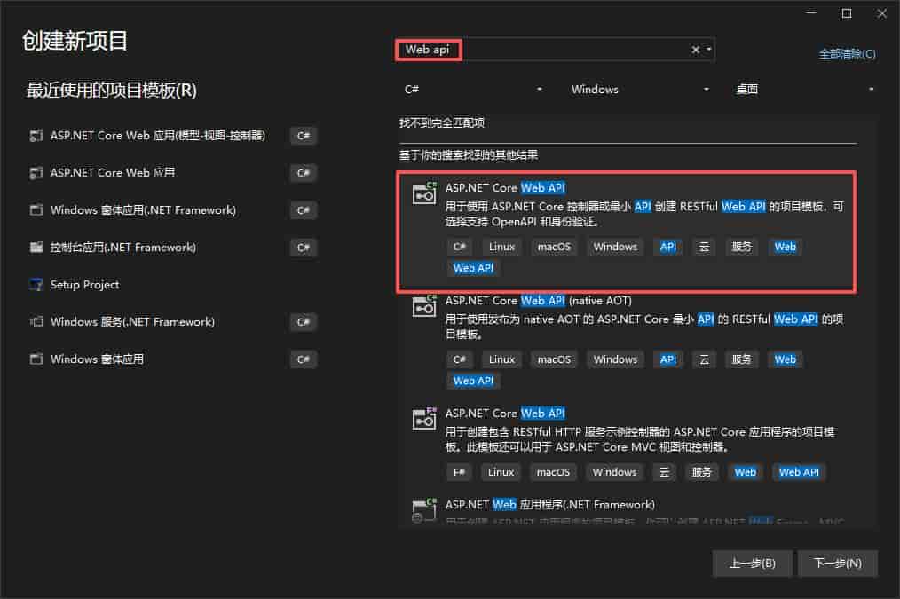The image size is (900, 599).
Task: Click ASP.NET Web 应用程序(.NET Framework) template title
Action: pyautogui.click(x=550, y=505)
